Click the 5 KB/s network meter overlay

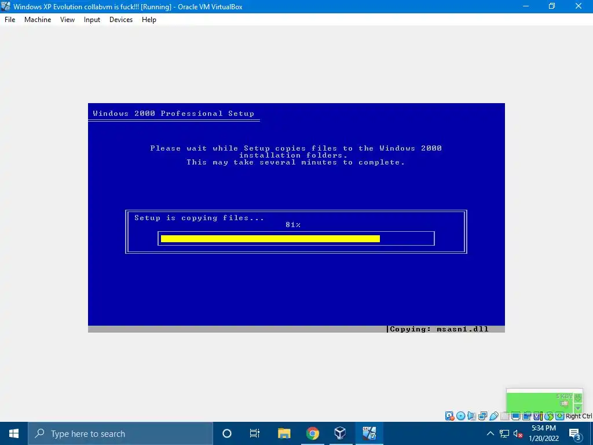544,401
